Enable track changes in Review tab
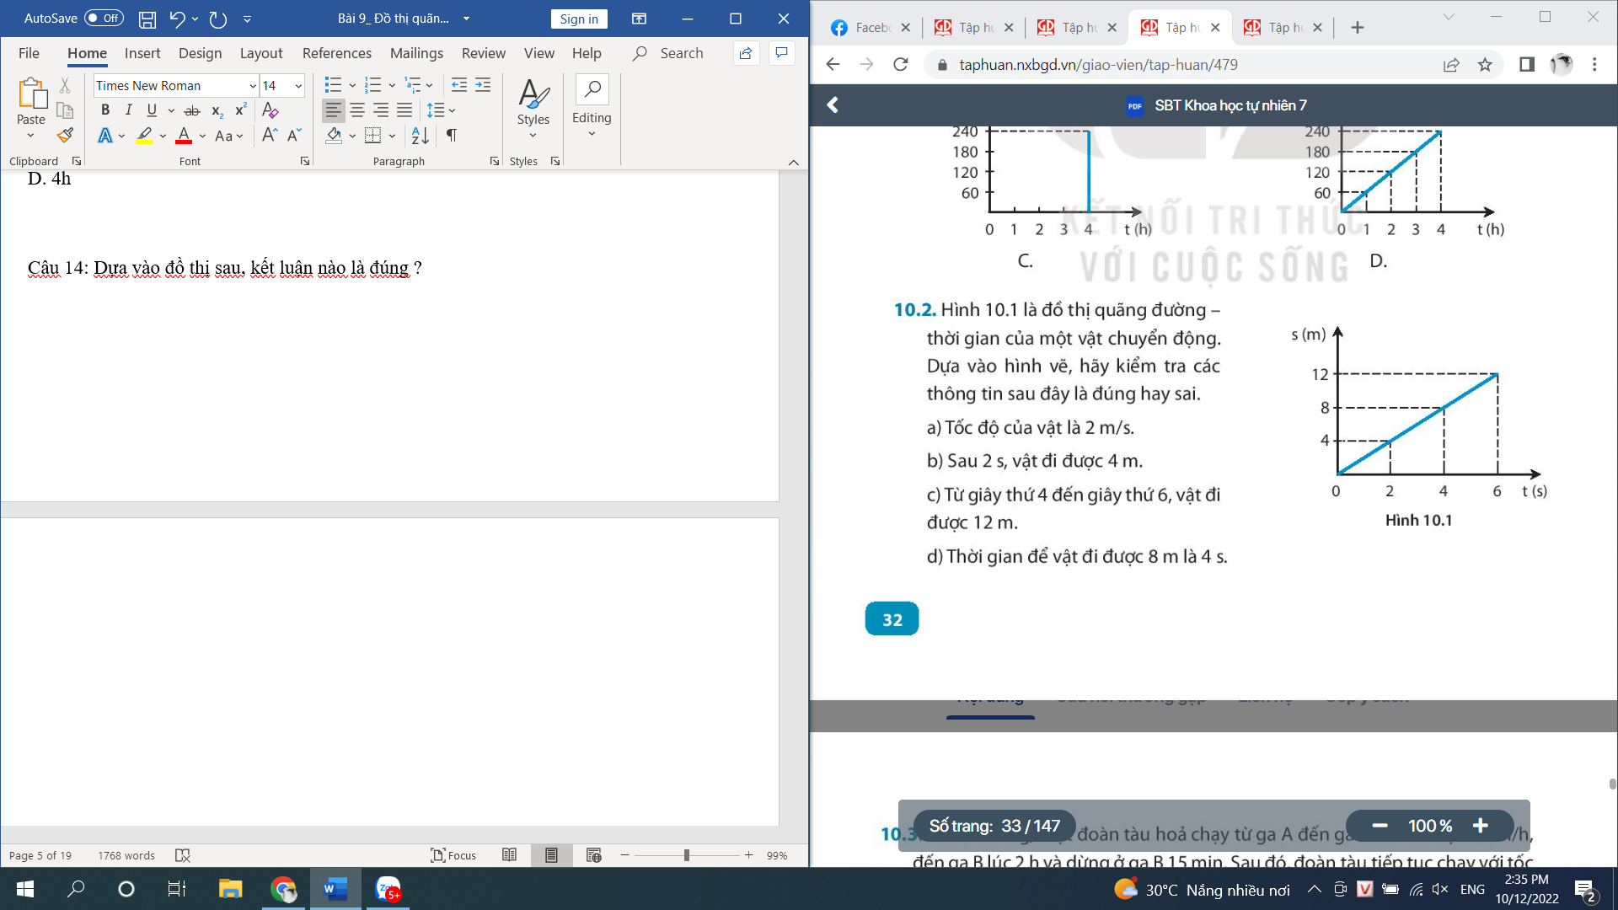Screen dimensions: 1618x910 coord(482,52)
